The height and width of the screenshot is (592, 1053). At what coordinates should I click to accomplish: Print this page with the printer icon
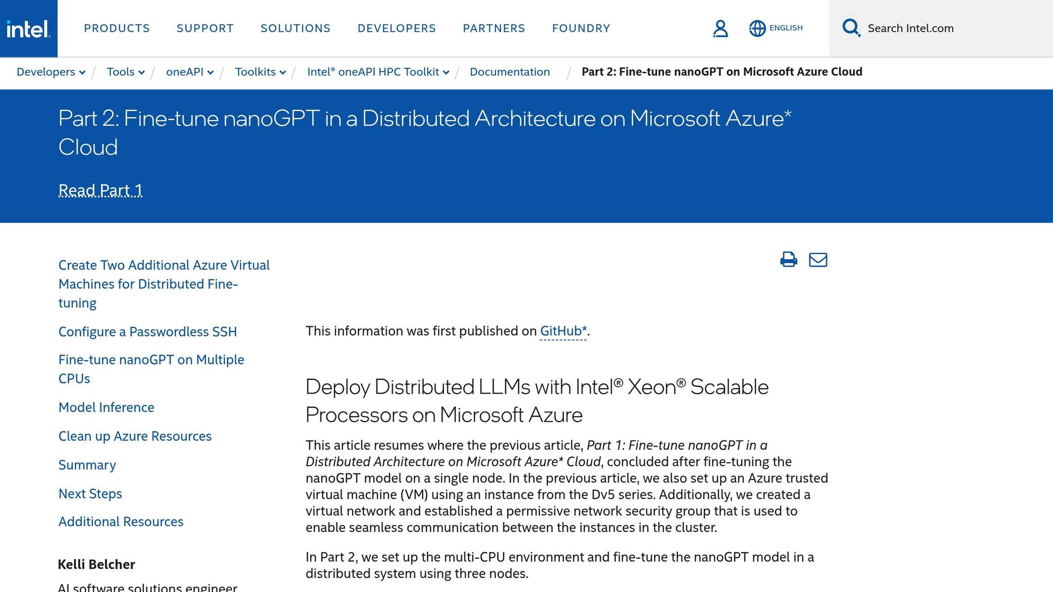pos(789,260)
